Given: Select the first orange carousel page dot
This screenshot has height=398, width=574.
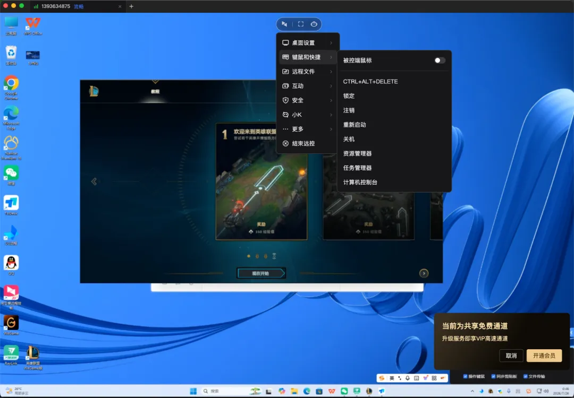Looking at the screenshot, I should [x=249, y=256].
